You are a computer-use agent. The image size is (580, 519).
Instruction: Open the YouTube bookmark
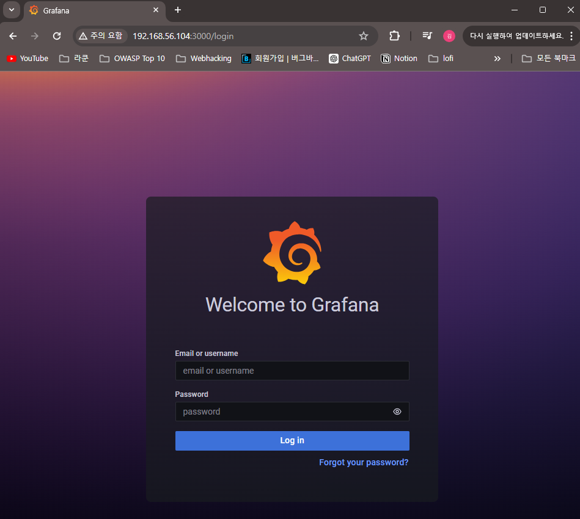tap(28, 59)
